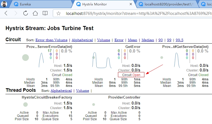Sort circuits by 99th percentile
Screen dimensions: 212x124
click(x=169, y=40)
